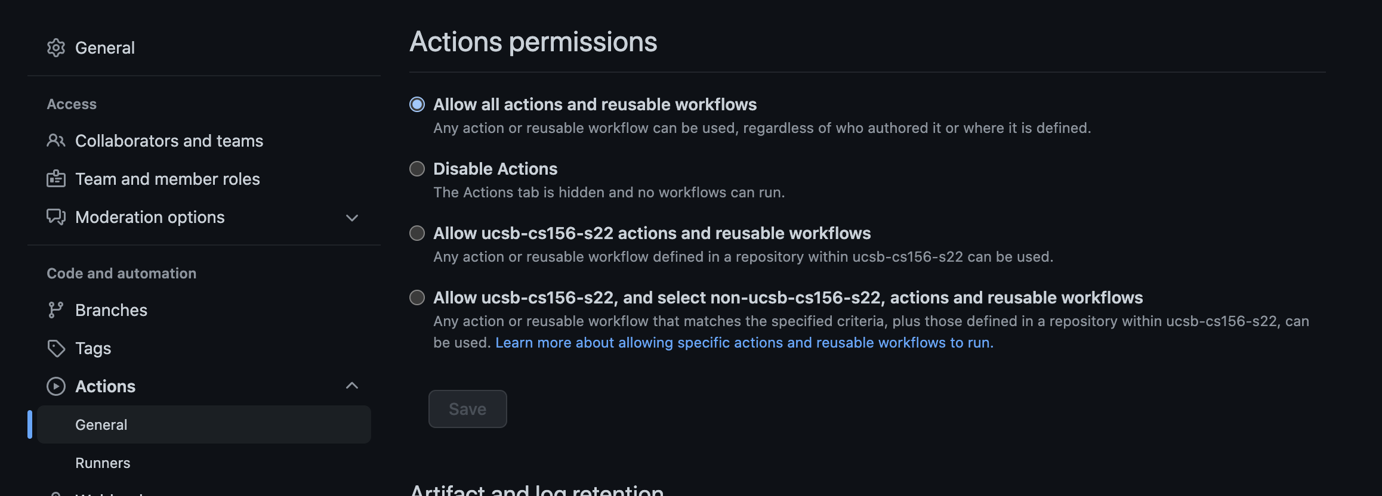The width and height of the screenshot is (1382, 496).
Task: Expand the Moderation options section
Action: (x=352, y=217)
